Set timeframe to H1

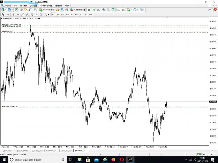72,14
